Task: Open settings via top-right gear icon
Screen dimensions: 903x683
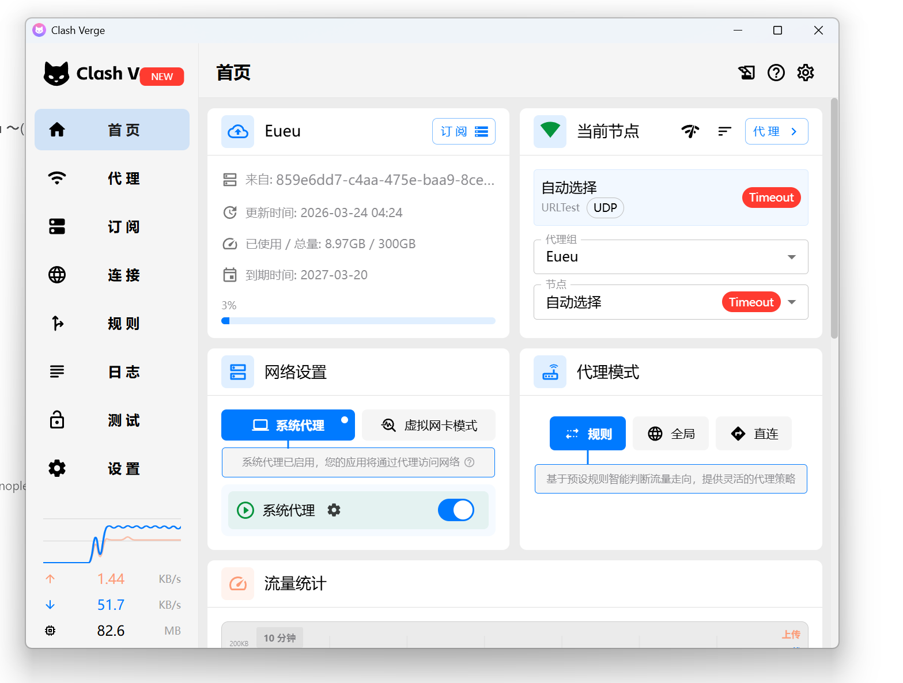Action: click(805, 73)
